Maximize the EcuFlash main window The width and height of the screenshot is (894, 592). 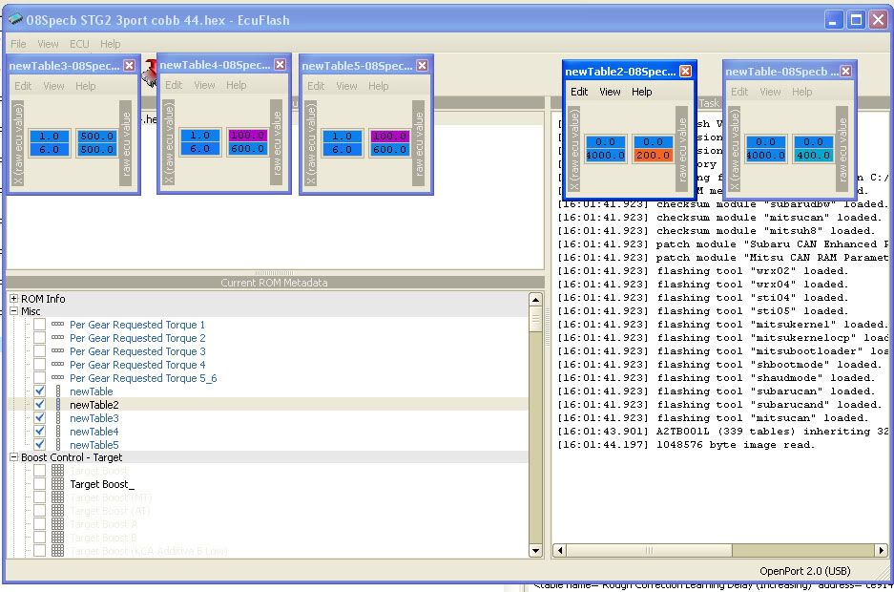click(856, 20)
